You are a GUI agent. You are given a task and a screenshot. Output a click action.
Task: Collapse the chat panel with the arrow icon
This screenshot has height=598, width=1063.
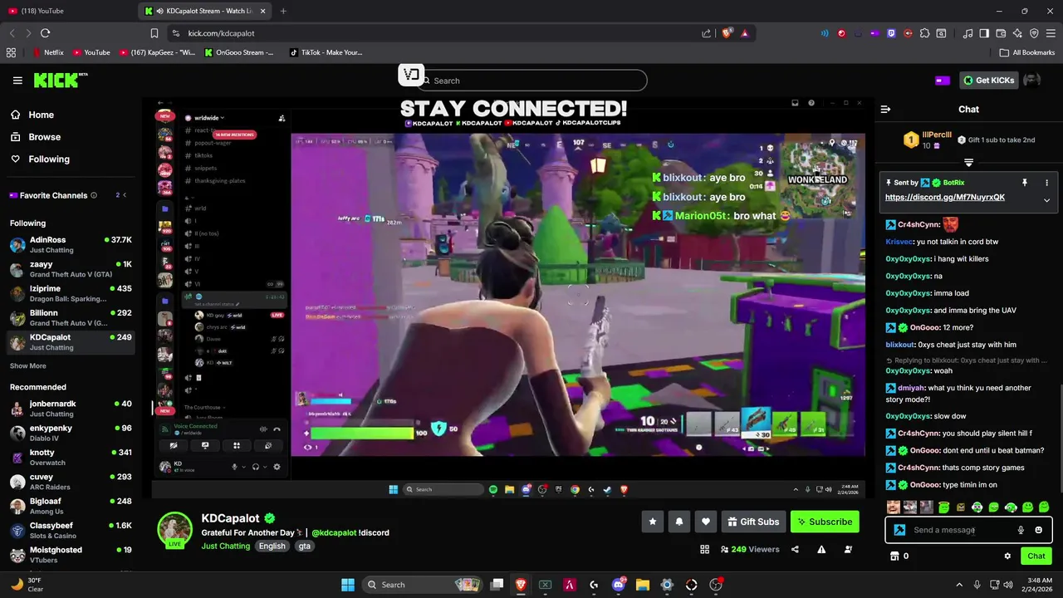tap(885, 109)
